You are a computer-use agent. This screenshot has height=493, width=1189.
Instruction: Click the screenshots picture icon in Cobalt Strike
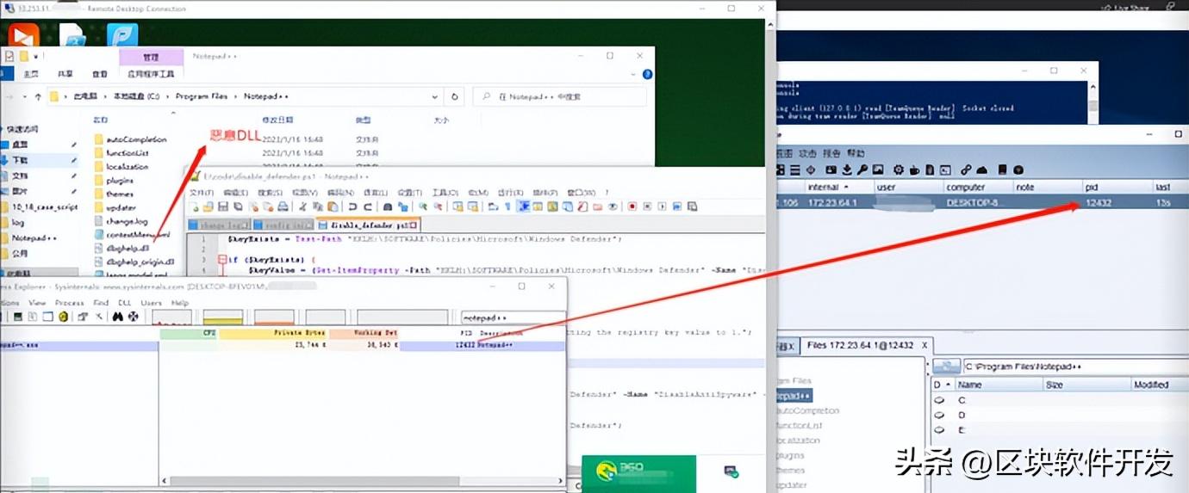(878, 169)
